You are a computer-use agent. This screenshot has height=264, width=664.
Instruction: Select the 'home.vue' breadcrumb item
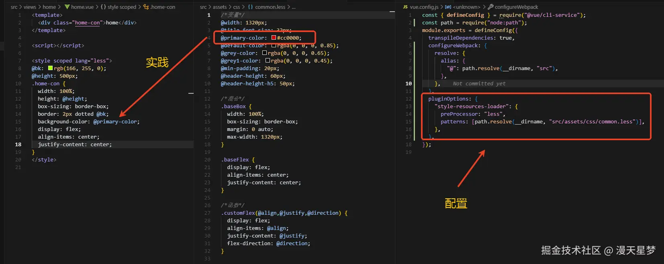coord(82,7)
